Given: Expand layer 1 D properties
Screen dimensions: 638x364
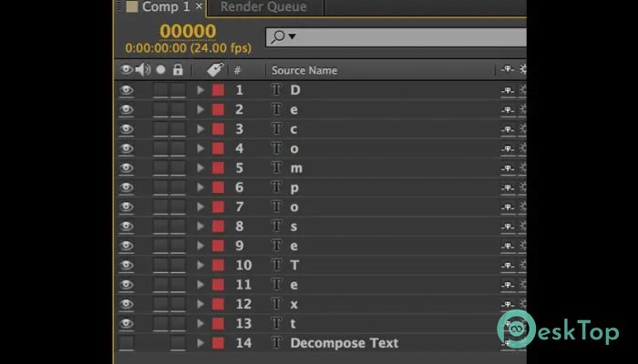Looking at the screenshot, I should click(201, 90).
